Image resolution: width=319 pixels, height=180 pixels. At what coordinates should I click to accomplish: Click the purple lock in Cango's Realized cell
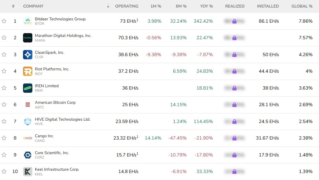click(234, 138)
